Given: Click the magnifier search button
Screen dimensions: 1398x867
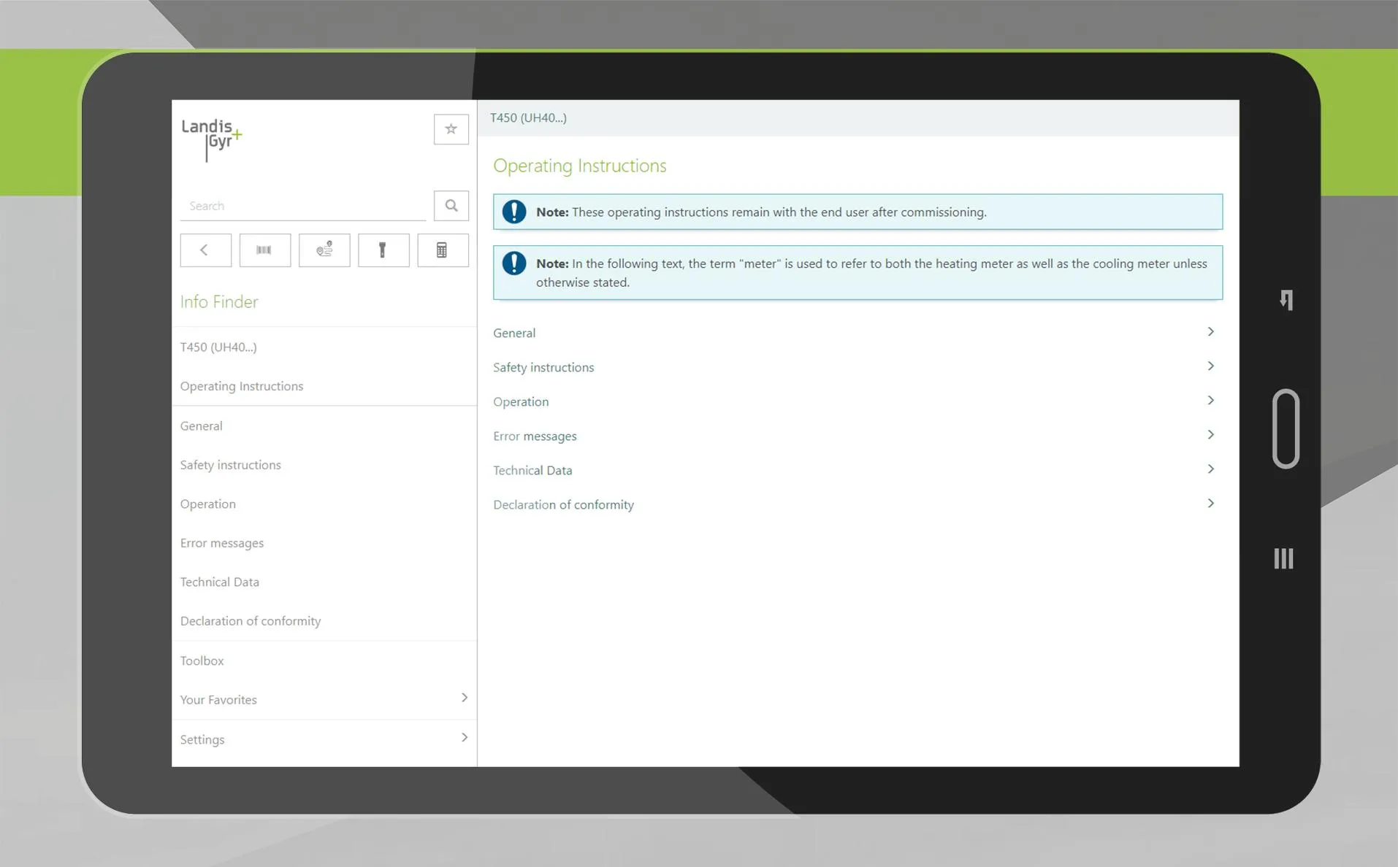Looking at the screenshot, I should coord(451,206).
